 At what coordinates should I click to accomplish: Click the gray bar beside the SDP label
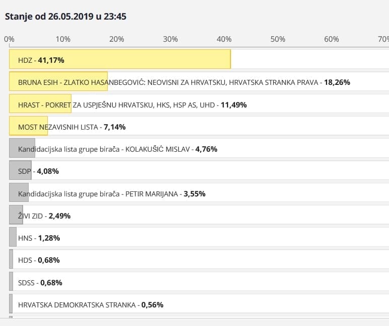[x=20, y=171]
